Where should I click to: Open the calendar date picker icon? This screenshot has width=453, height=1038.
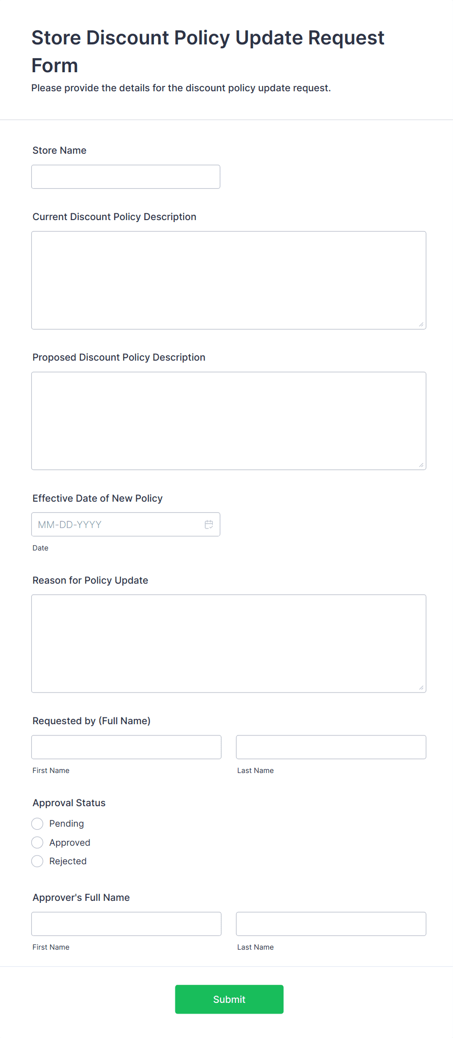209,524
